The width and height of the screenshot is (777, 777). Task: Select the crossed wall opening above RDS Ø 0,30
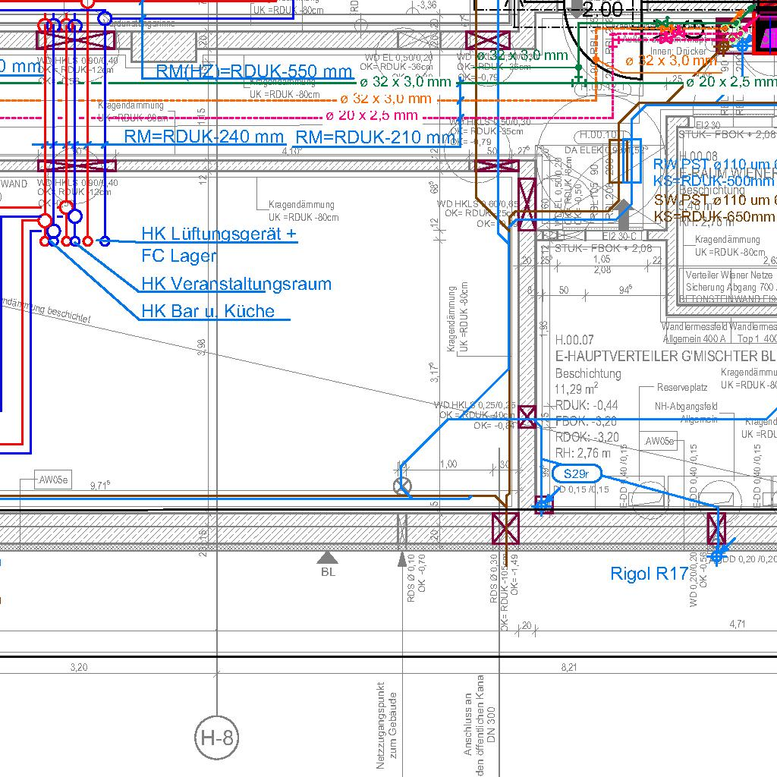505,528
